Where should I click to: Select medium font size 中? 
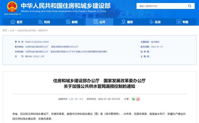click(76, 99)
